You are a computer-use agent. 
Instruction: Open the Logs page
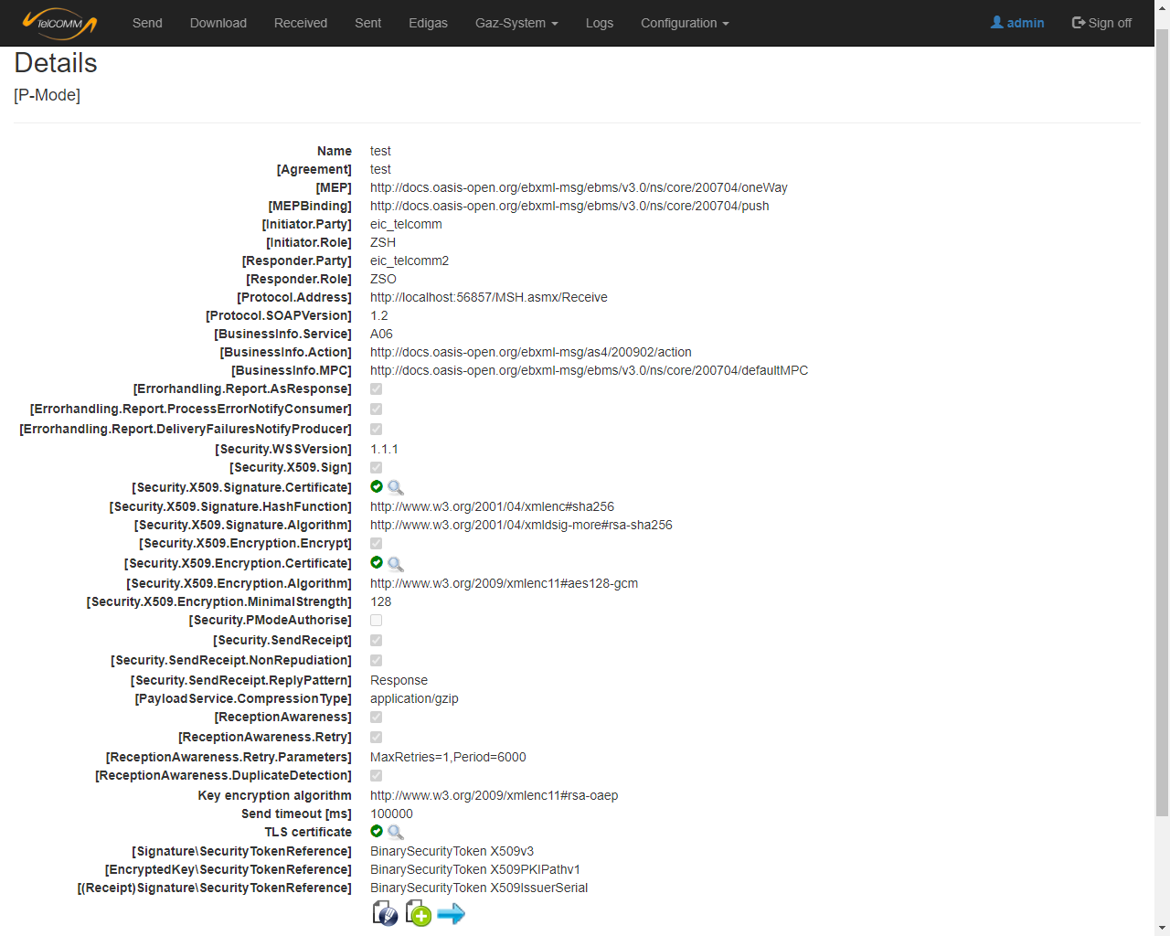click(x=600, y=23)
